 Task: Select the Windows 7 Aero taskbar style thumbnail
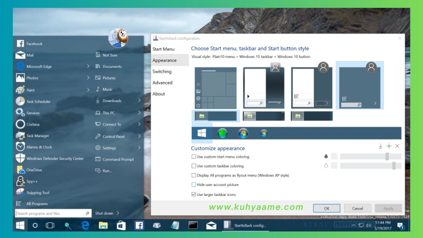pyautogui.click(x=263, y=116)
